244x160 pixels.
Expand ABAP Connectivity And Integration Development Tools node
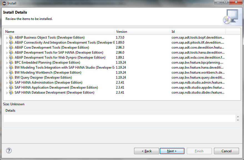pos(7,43)
